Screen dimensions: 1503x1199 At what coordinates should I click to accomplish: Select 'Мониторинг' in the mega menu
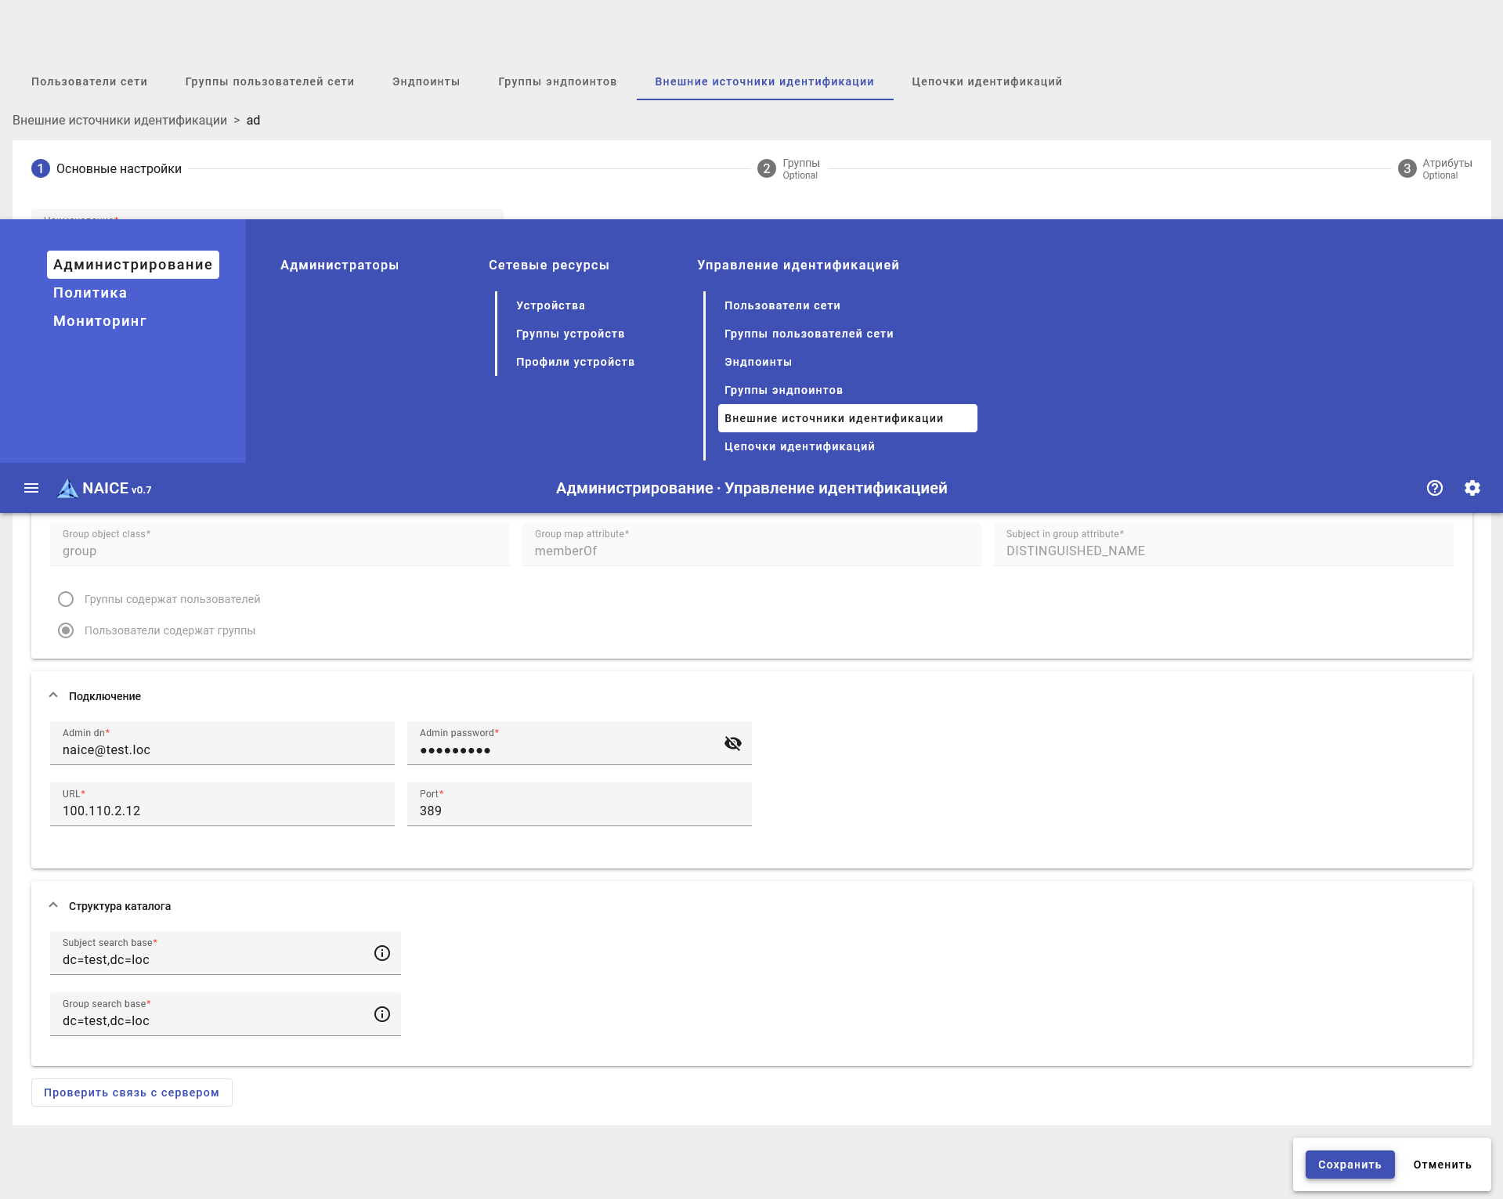[100, 321]
